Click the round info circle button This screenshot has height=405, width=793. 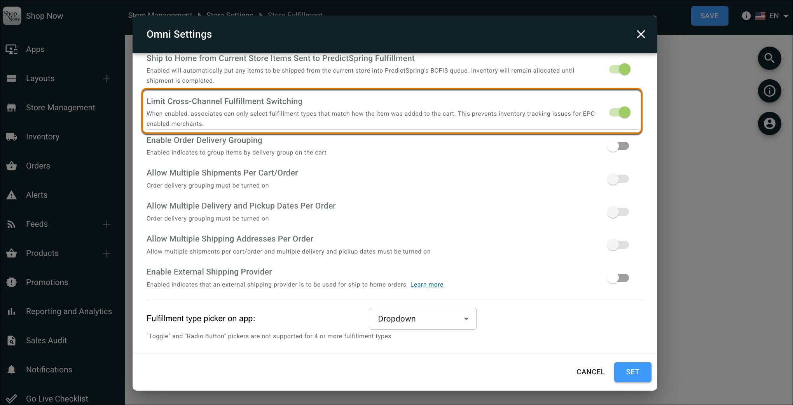click(x=769, y=91)
